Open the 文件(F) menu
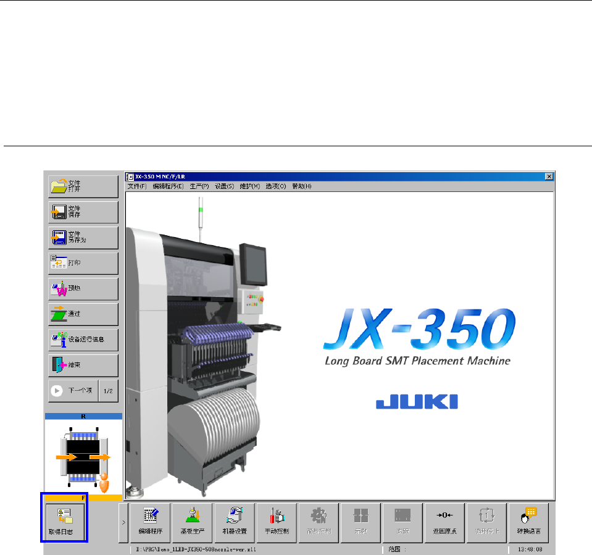Viewport: 592px width, 555px height. (x=136, y=186)
